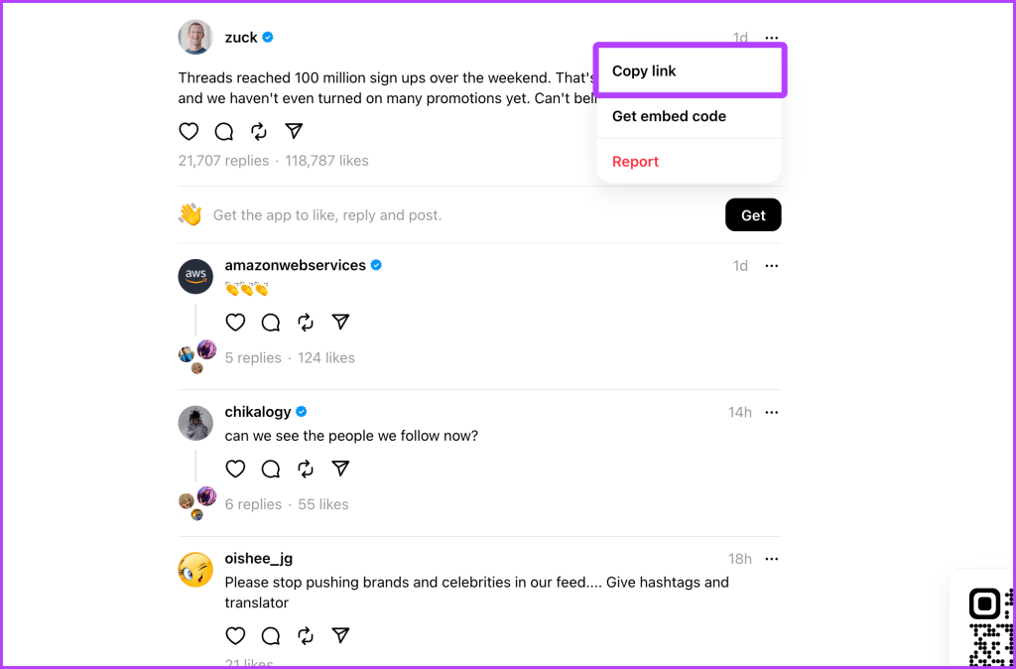The width and height of the screenshot is (1016, 669).
Task: Repost the amazonwebservices reply
Action: 306,323
